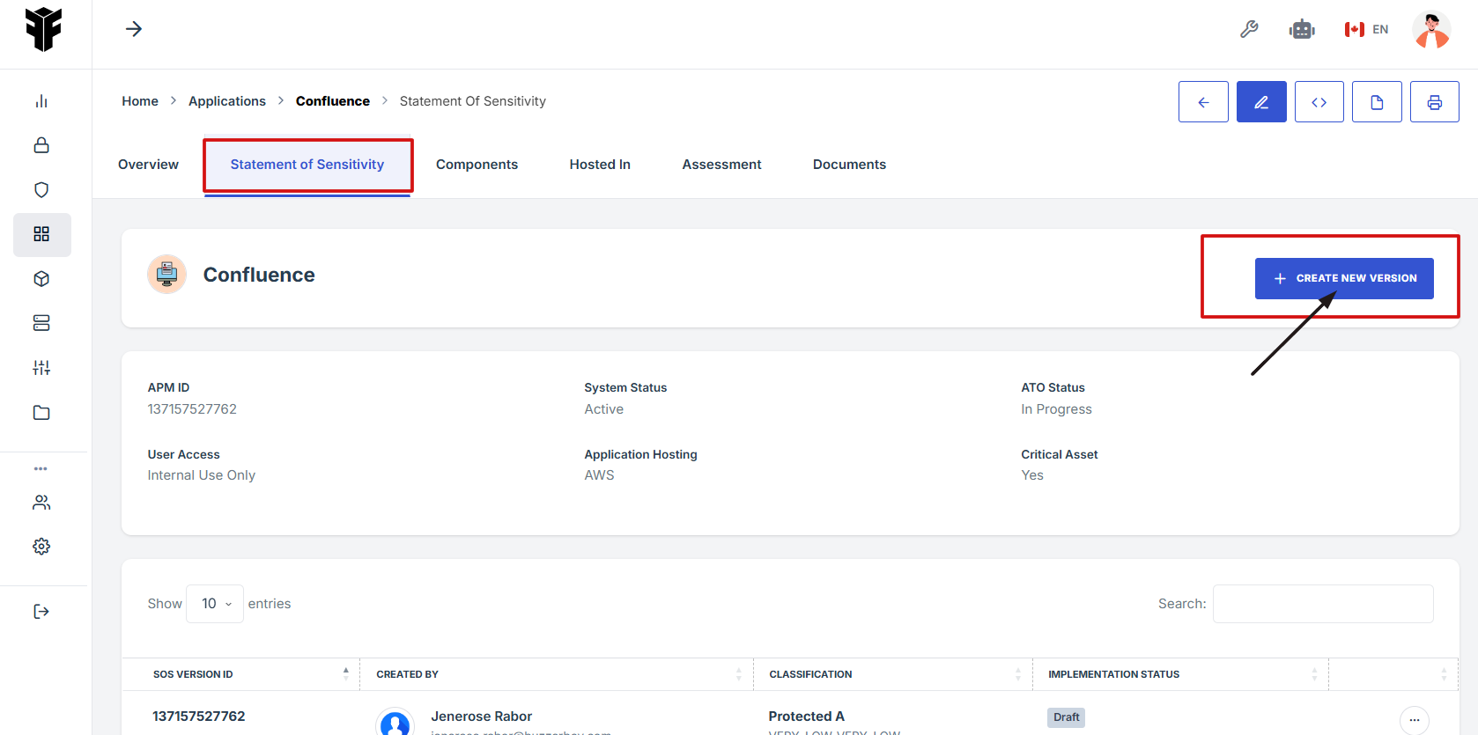This screenshot has width=1478, height=735.
Task: Switch to the Assessment tab
Action: pos(721,165)
